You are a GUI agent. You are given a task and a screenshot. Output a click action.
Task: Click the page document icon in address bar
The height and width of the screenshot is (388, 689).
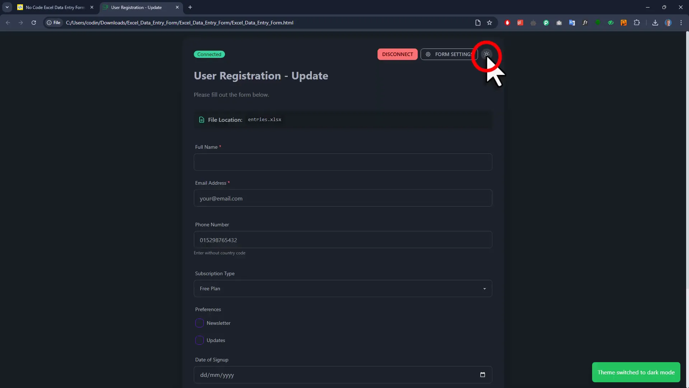[478, 23]
